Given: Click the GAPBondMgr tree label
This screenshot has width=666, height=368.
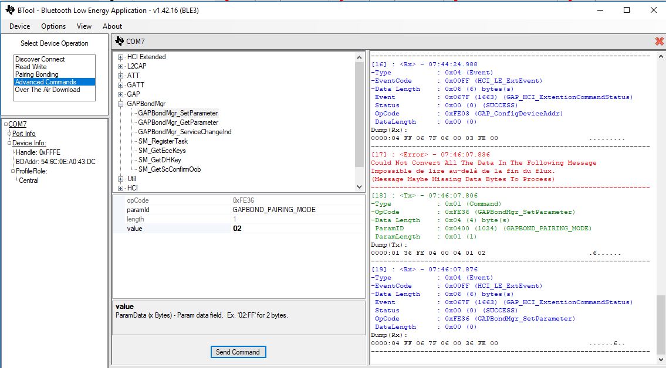Looking at the screenshot, I should click(x=146, y=104).
